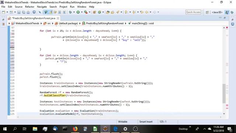This screenshot has width=236, height=133.
Task: Click the Forward navigation arrow
Action: pyautogui.click(x=155, y=12)
